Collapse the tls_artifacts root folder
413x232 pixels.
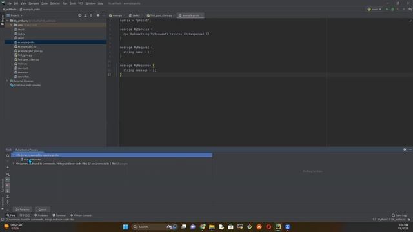(x=7, y=21)
